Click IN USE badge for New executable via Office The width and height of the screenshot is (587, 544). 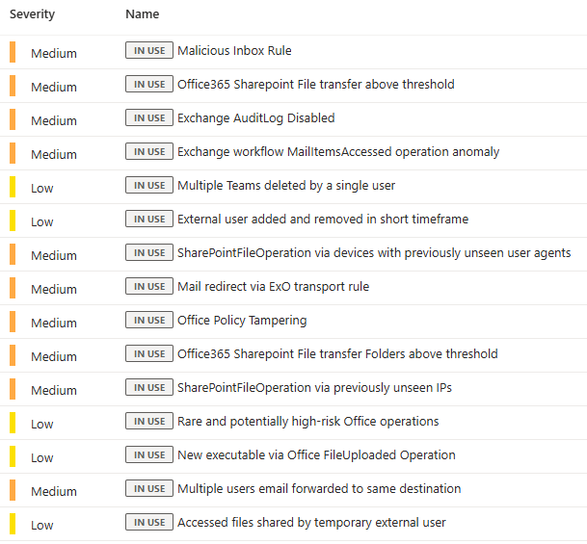click(x=149, y=454)
